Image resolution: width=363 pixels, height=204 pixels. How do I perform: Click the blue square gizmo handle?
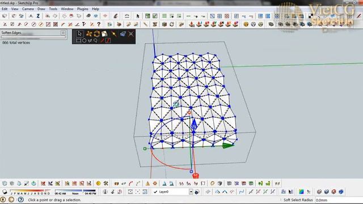pos(191,172)
